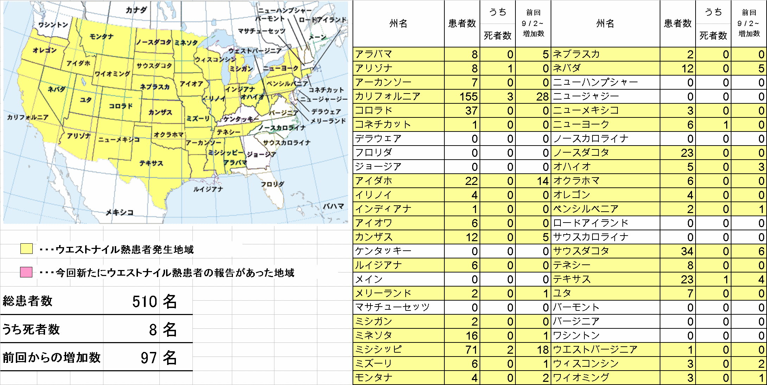
Task: Select the ニューメキシコ table cell
Action: (x=606, y=110)
